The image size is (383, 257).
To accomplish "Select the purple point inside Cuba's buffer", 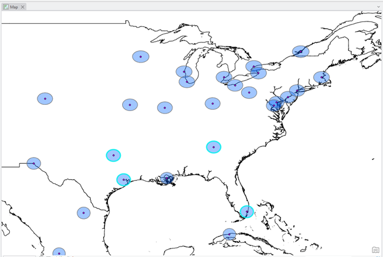I will coord(230,234).
